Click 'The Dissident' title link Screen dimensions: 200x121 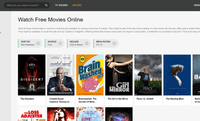27,99
